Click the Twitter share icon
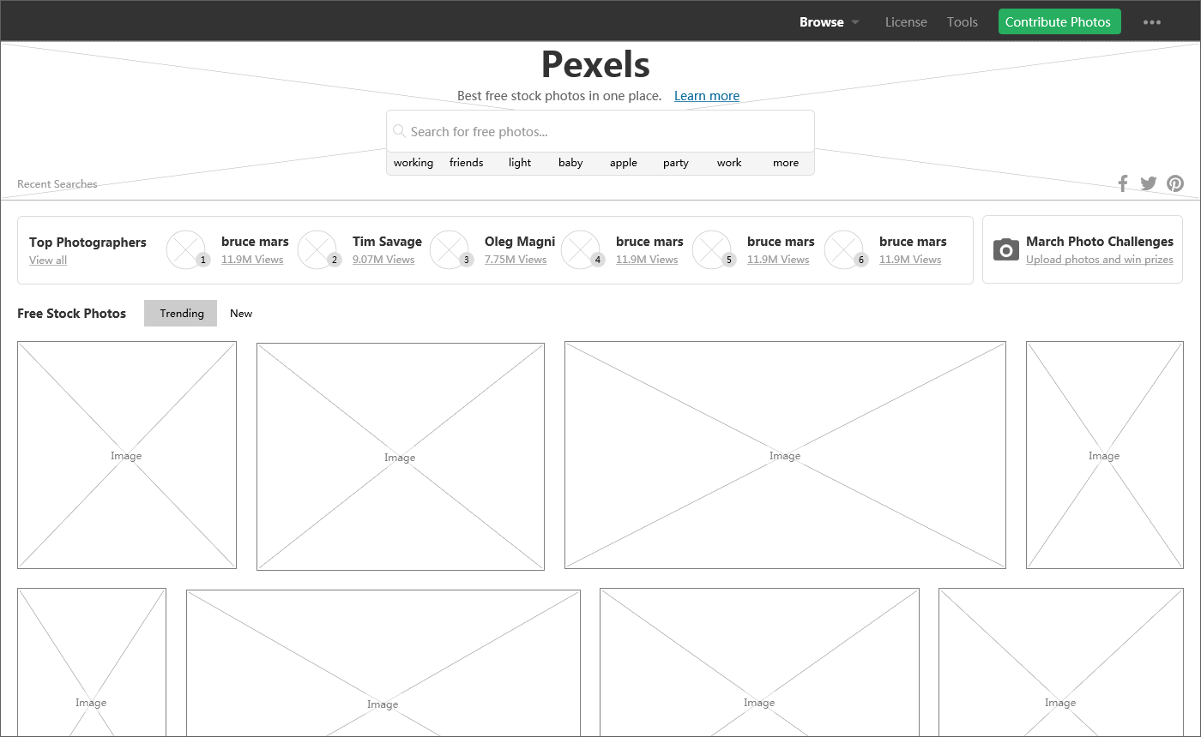The width and height of the screenshot is (1201, 737). coord(1148,183)
